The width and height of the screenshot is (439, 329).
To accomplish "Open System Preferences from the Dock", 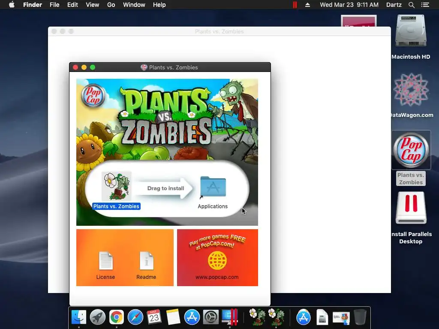I will point(210,317).
